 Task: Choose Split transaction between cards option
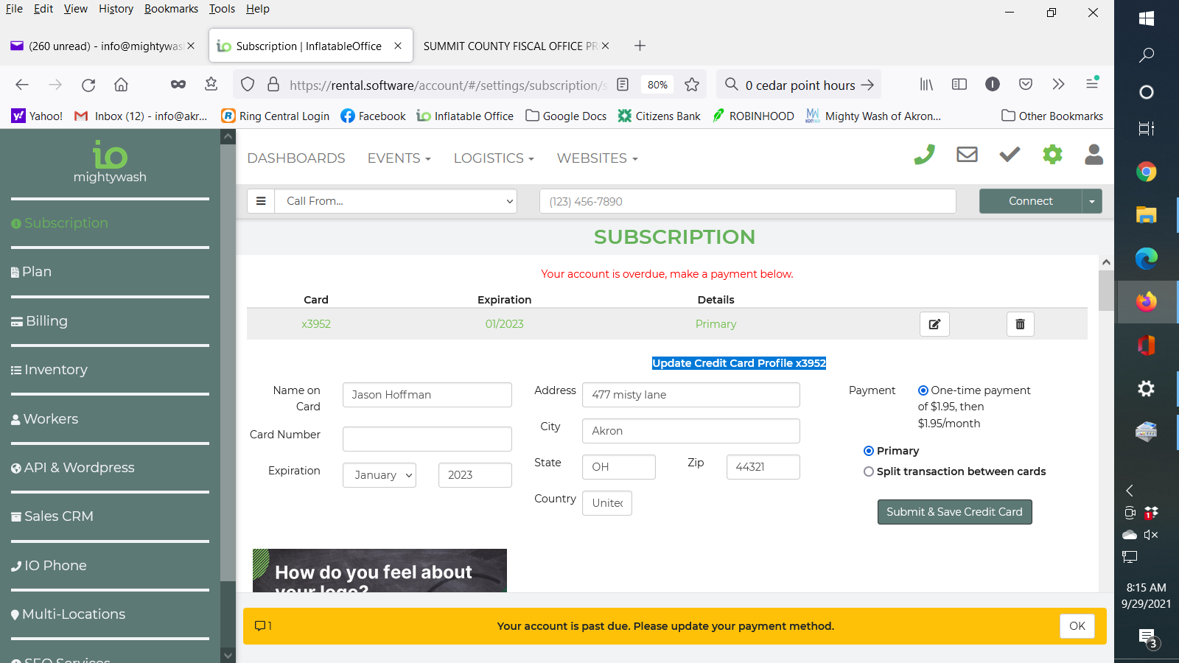tap(869, 471)
